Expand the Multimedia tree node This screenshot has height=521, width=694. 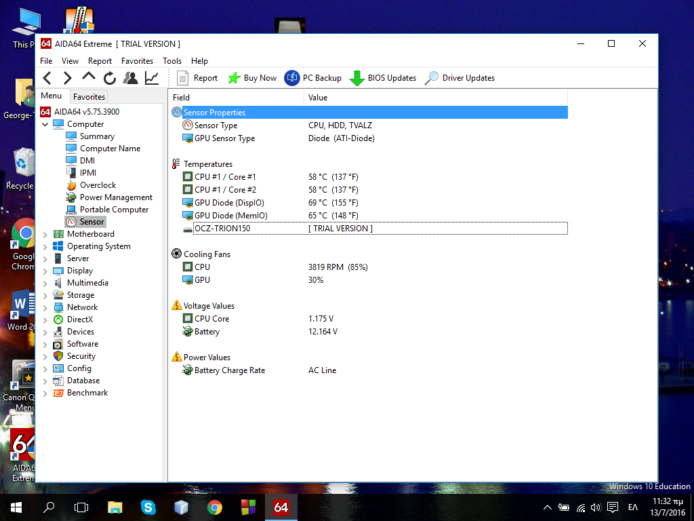(x=45, y=283)
